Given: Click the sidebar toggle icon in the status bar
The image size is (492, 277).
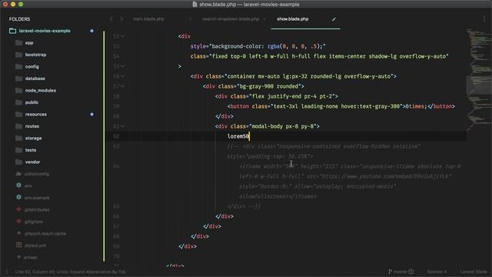Looking at the screenshot, I should (7, 272).
